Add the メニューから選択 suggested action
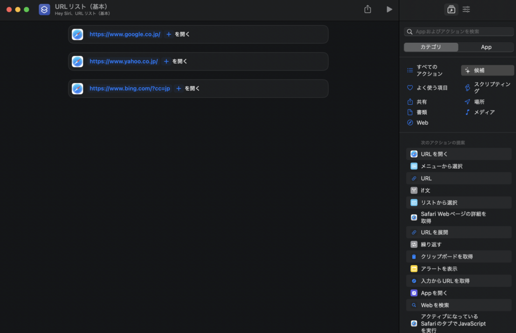The height and width of the screenshot is (333, 516). coord(441,166)
